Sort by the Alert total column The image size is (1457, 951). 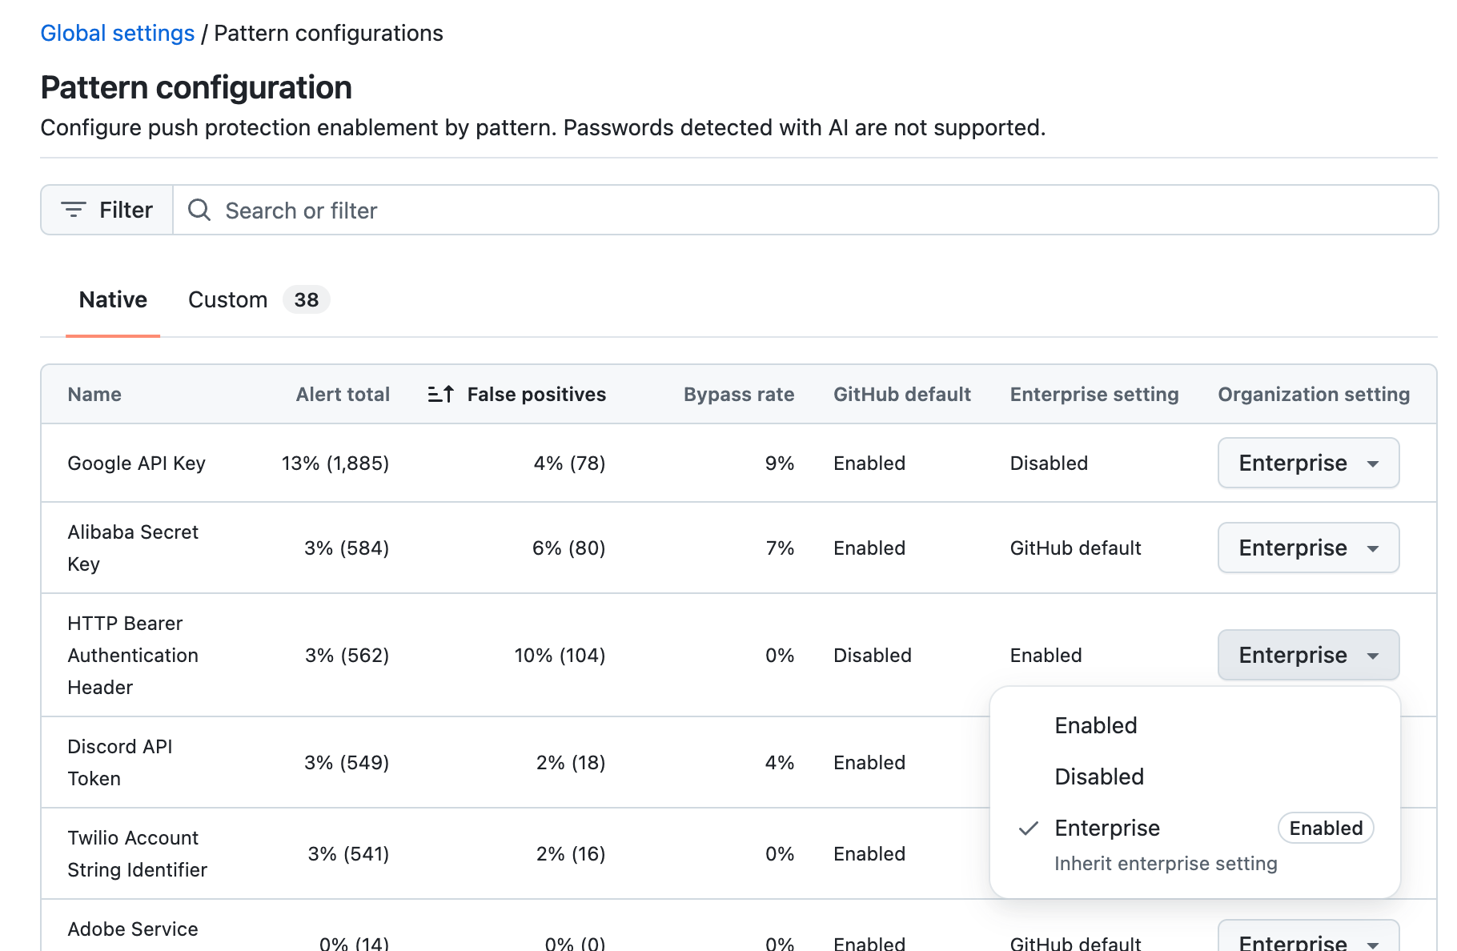(343, 394)
